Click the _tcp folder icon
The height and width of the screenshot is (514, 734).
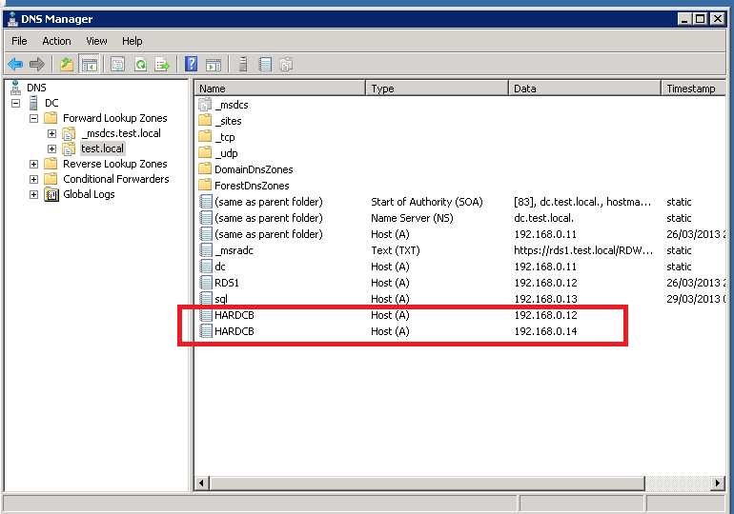coord(205,137)
